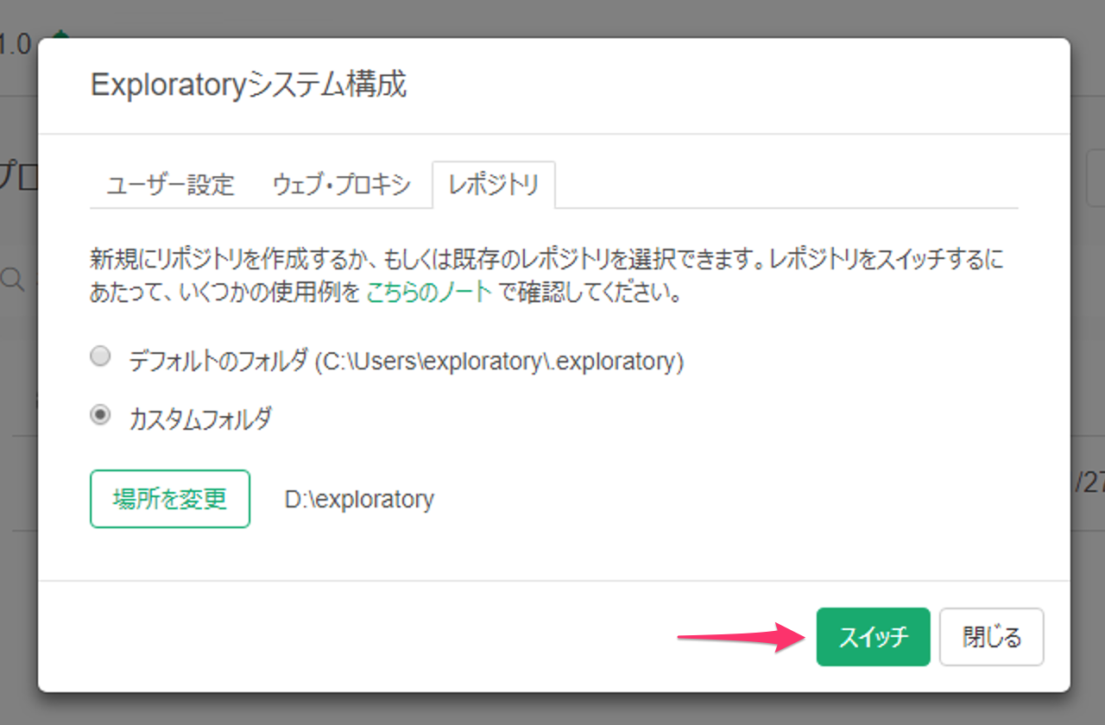Choose the カスタムフォルダ radio option
Screen dimensions: 1105x725
pyautogui.click(x=101, y=415)
